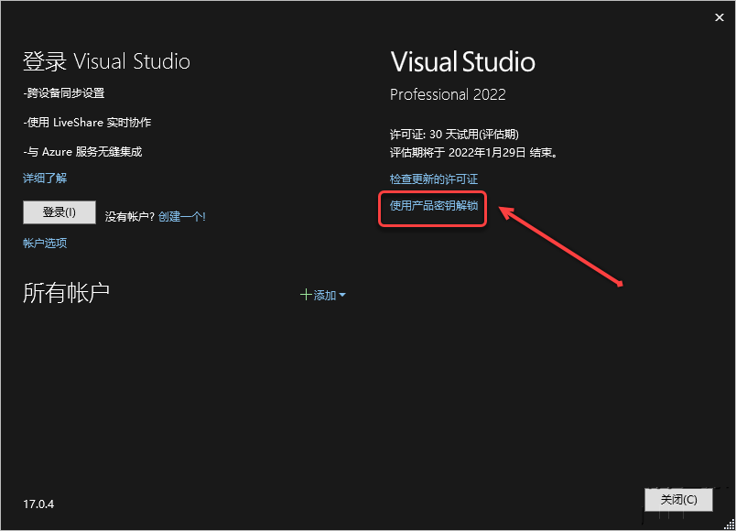The image size is (736, 531).
Task: Click the 没有帐户? text
Action: tap(130, 216)
